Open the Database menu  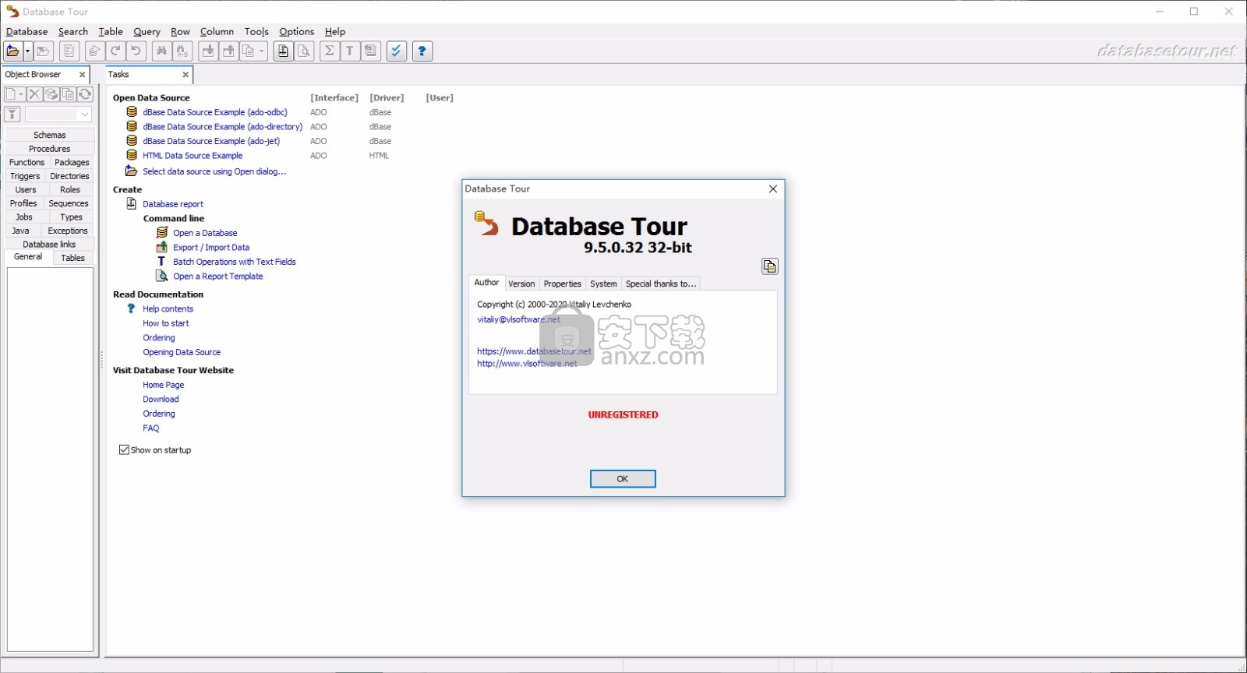26,32
